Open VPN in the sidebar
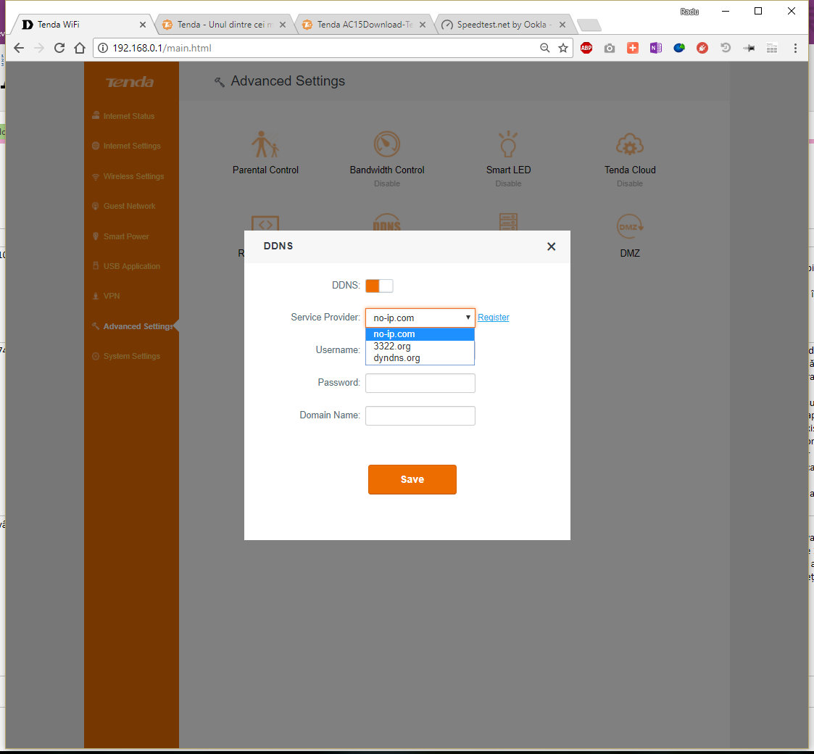 point(106,296)
